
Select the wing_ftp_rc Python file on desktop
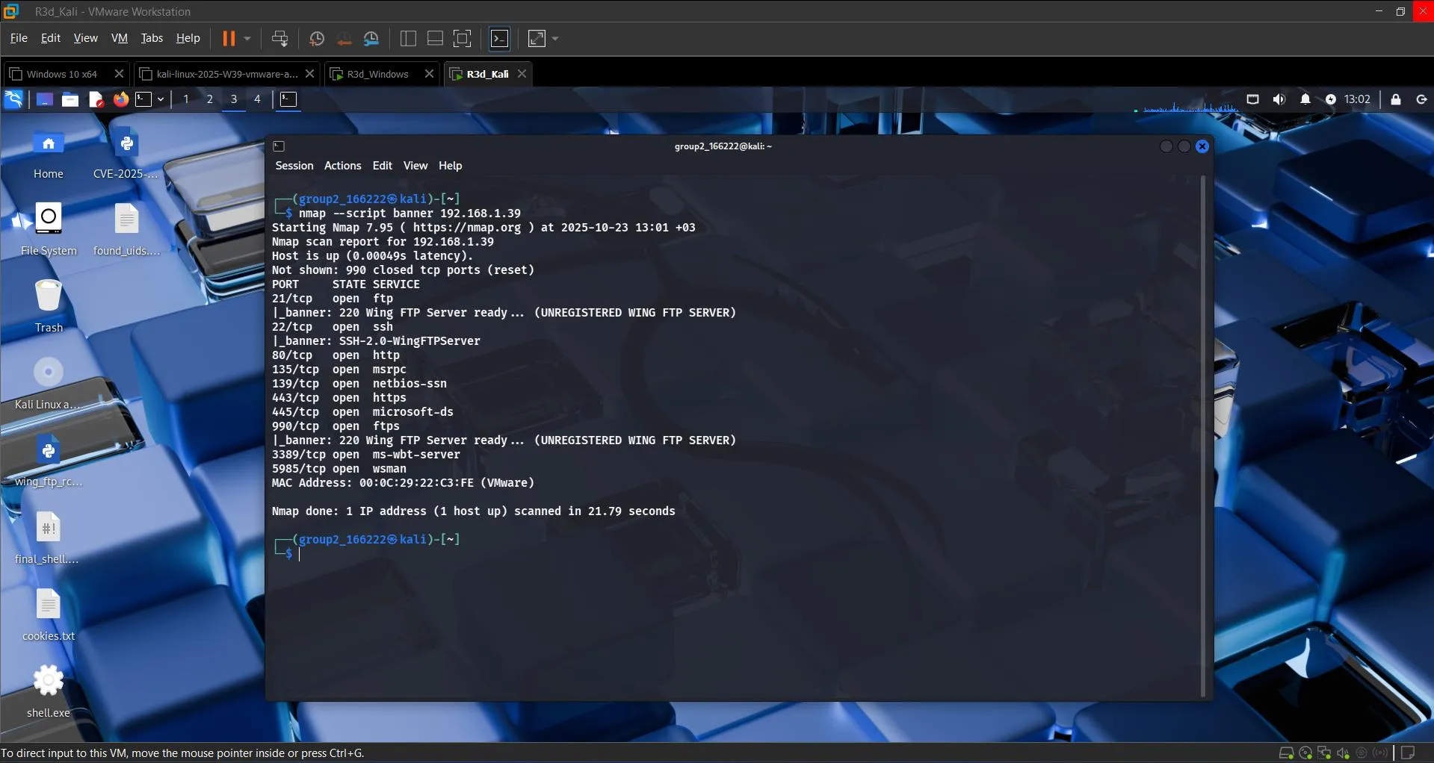49,461
